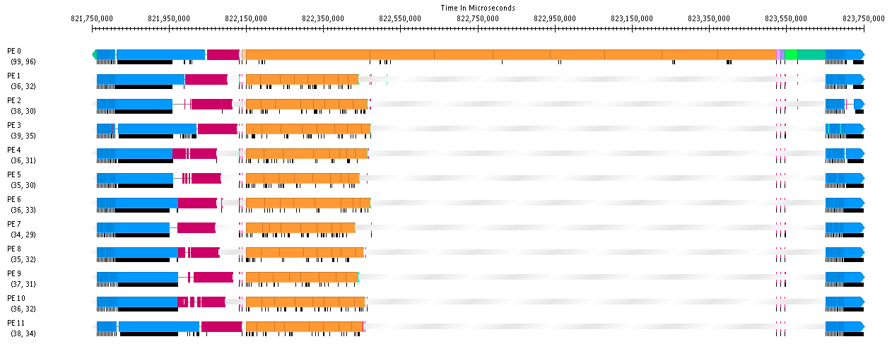Viewport: 892px width, 356px height.
Task: Click the 822,950,000 time axis label
Action: (555, 18)
